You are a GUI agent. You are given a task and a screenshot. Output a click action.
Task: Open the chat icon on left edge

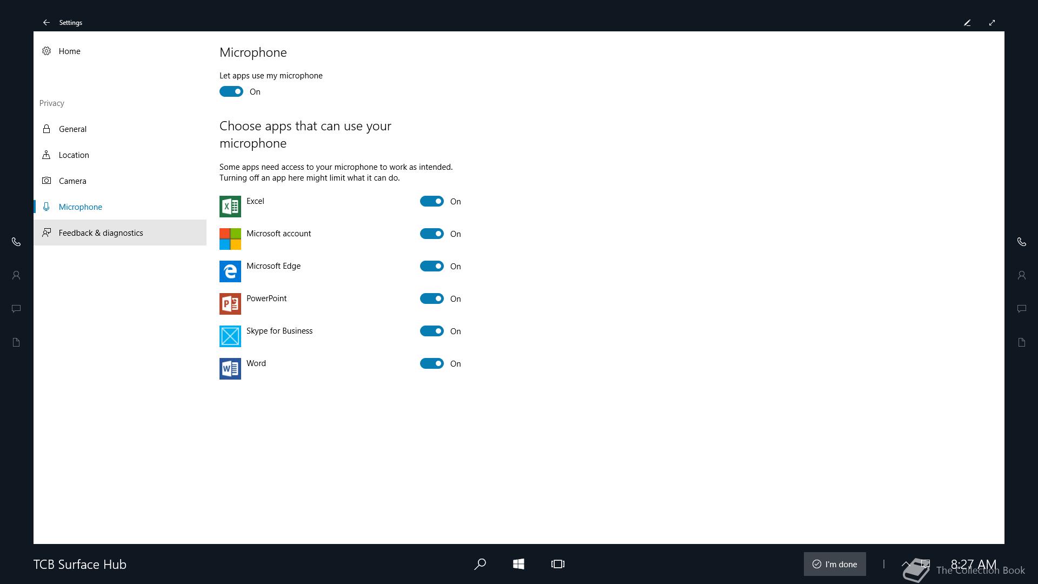[16, 309]
